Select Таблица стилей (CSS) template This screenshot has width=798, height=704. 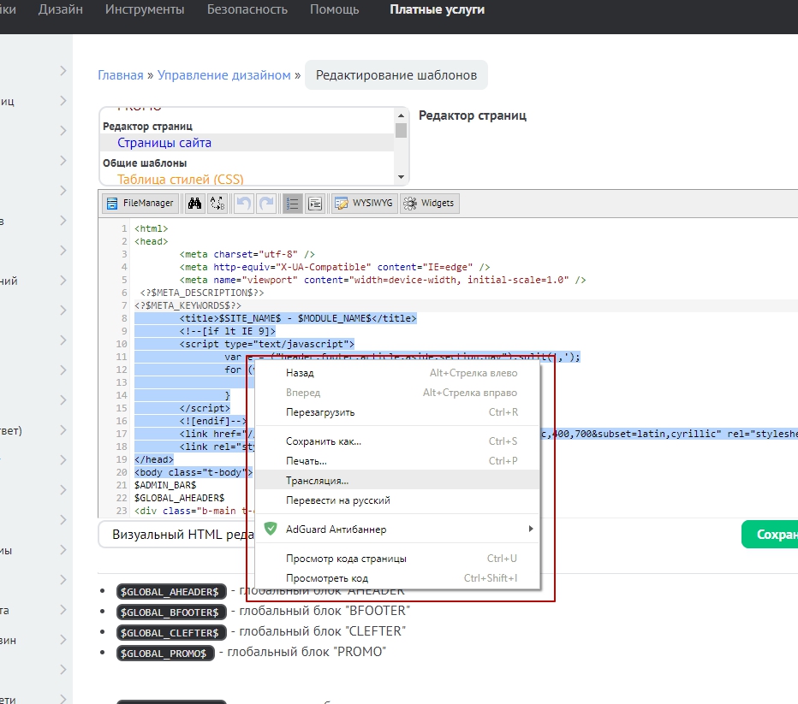pos(180,179)
